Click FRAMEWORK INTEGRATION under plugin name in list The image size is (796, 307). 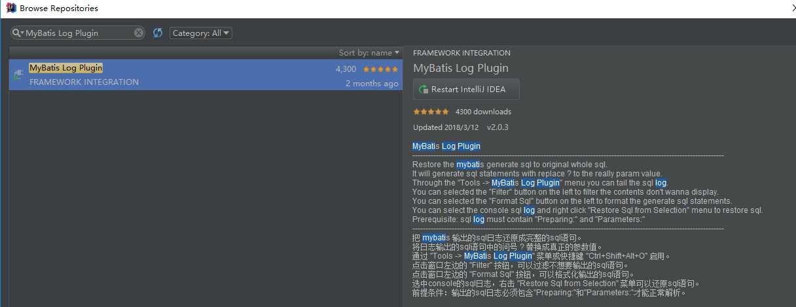pyautogui.click(x=84, y=82)
